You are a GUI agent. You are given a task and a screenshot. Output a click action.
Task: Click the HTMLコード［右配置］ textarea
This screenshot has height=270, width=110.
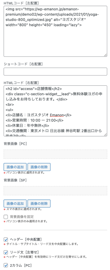(55, 111)
